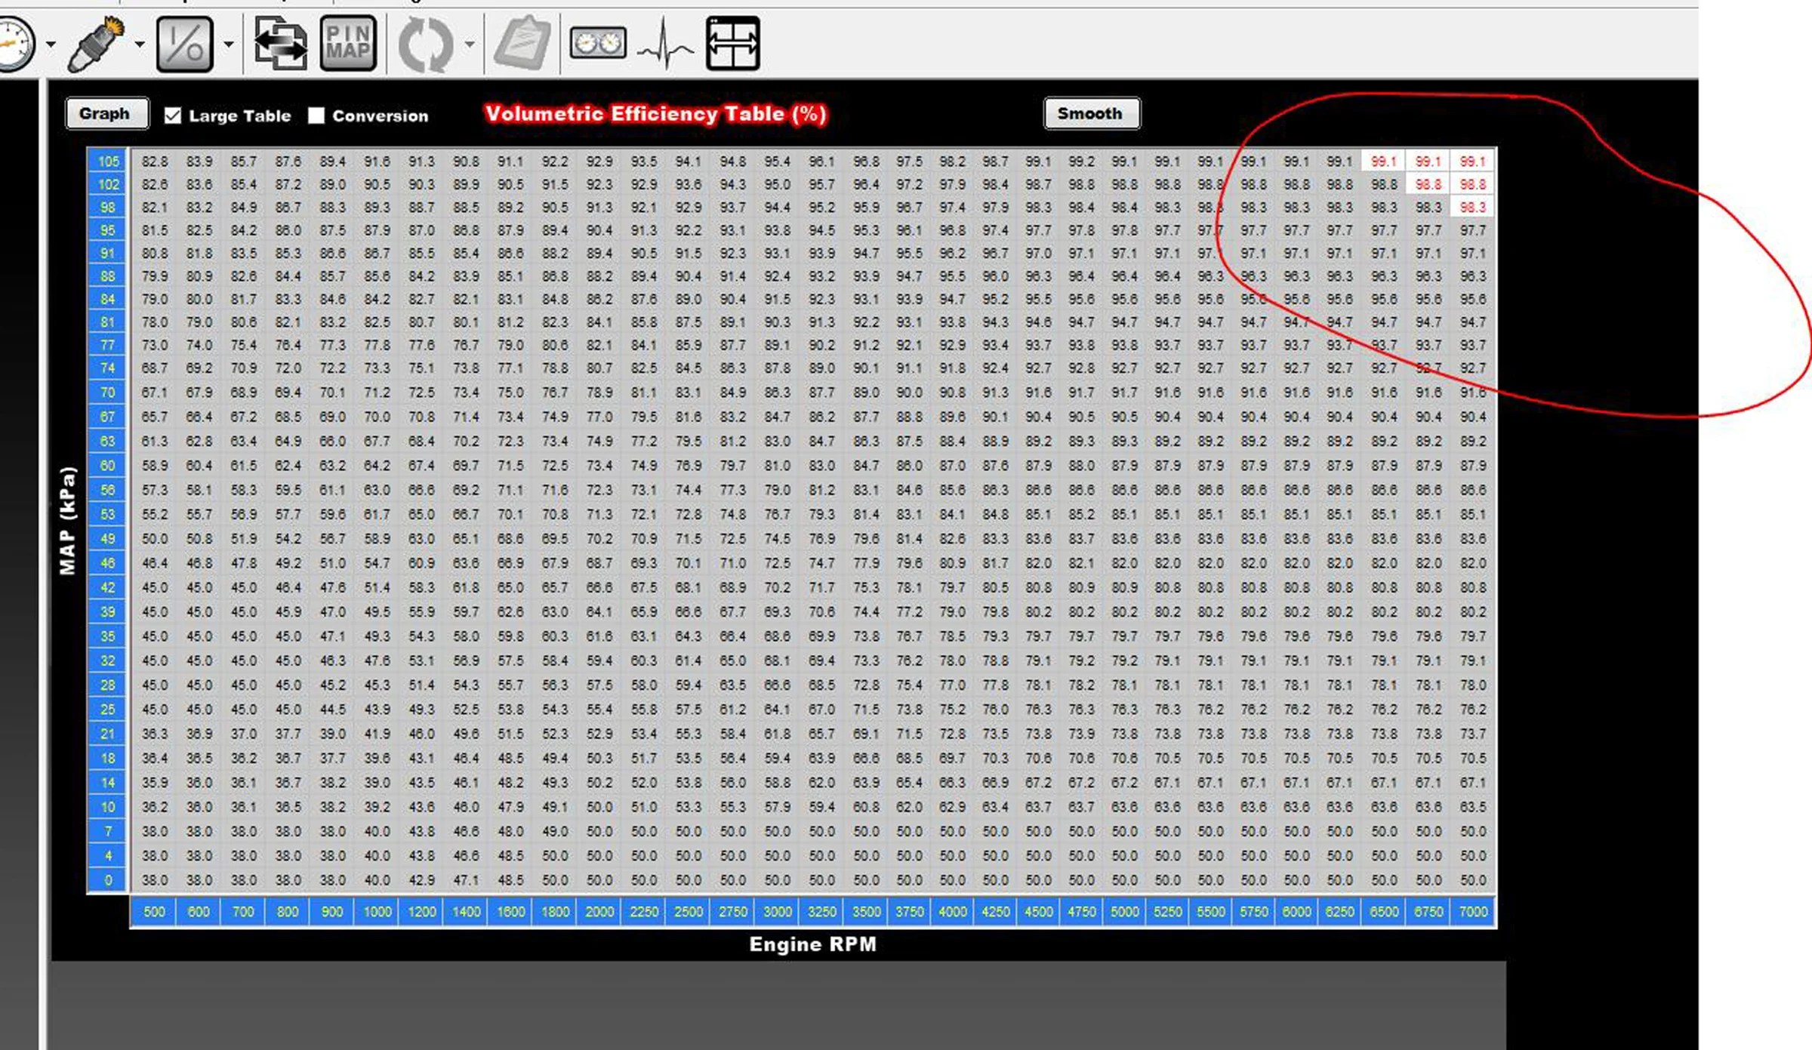Click the heartbeat waveform logging icon
This screenshot has height=1050, width=1812.
pos(665,45)
